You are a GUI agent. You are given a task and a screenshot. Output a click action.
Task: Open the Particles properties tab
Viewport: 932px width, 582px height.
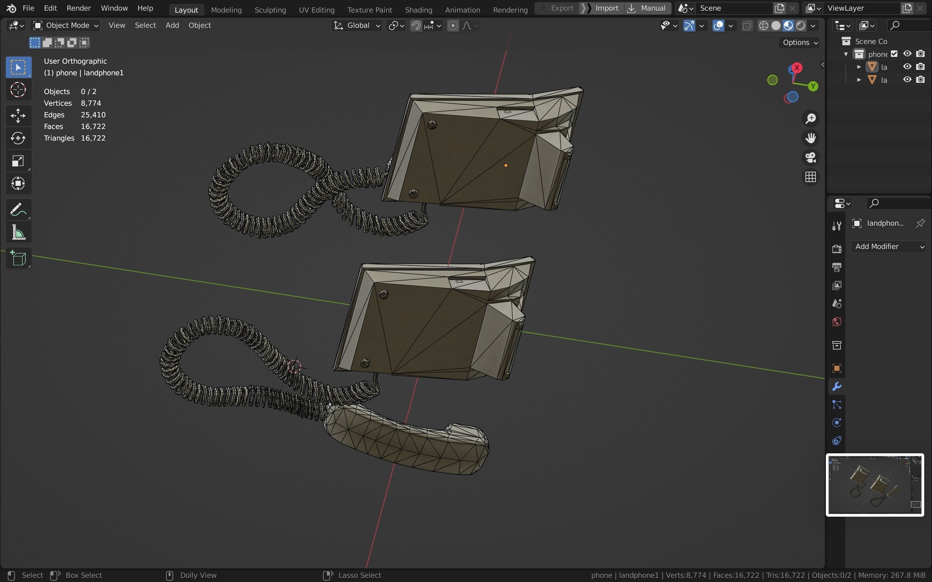tap(837, 404)
